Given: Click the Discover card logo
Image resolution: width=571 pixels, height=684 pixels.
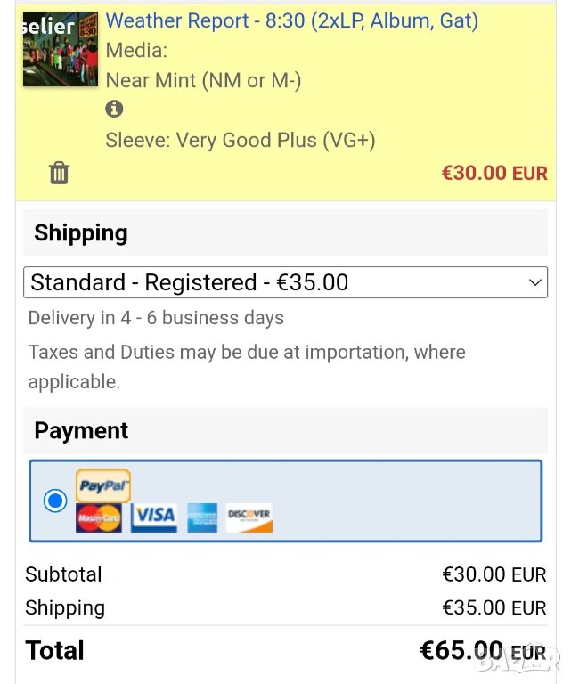Looking at the screenshot, I should [249, 517].
